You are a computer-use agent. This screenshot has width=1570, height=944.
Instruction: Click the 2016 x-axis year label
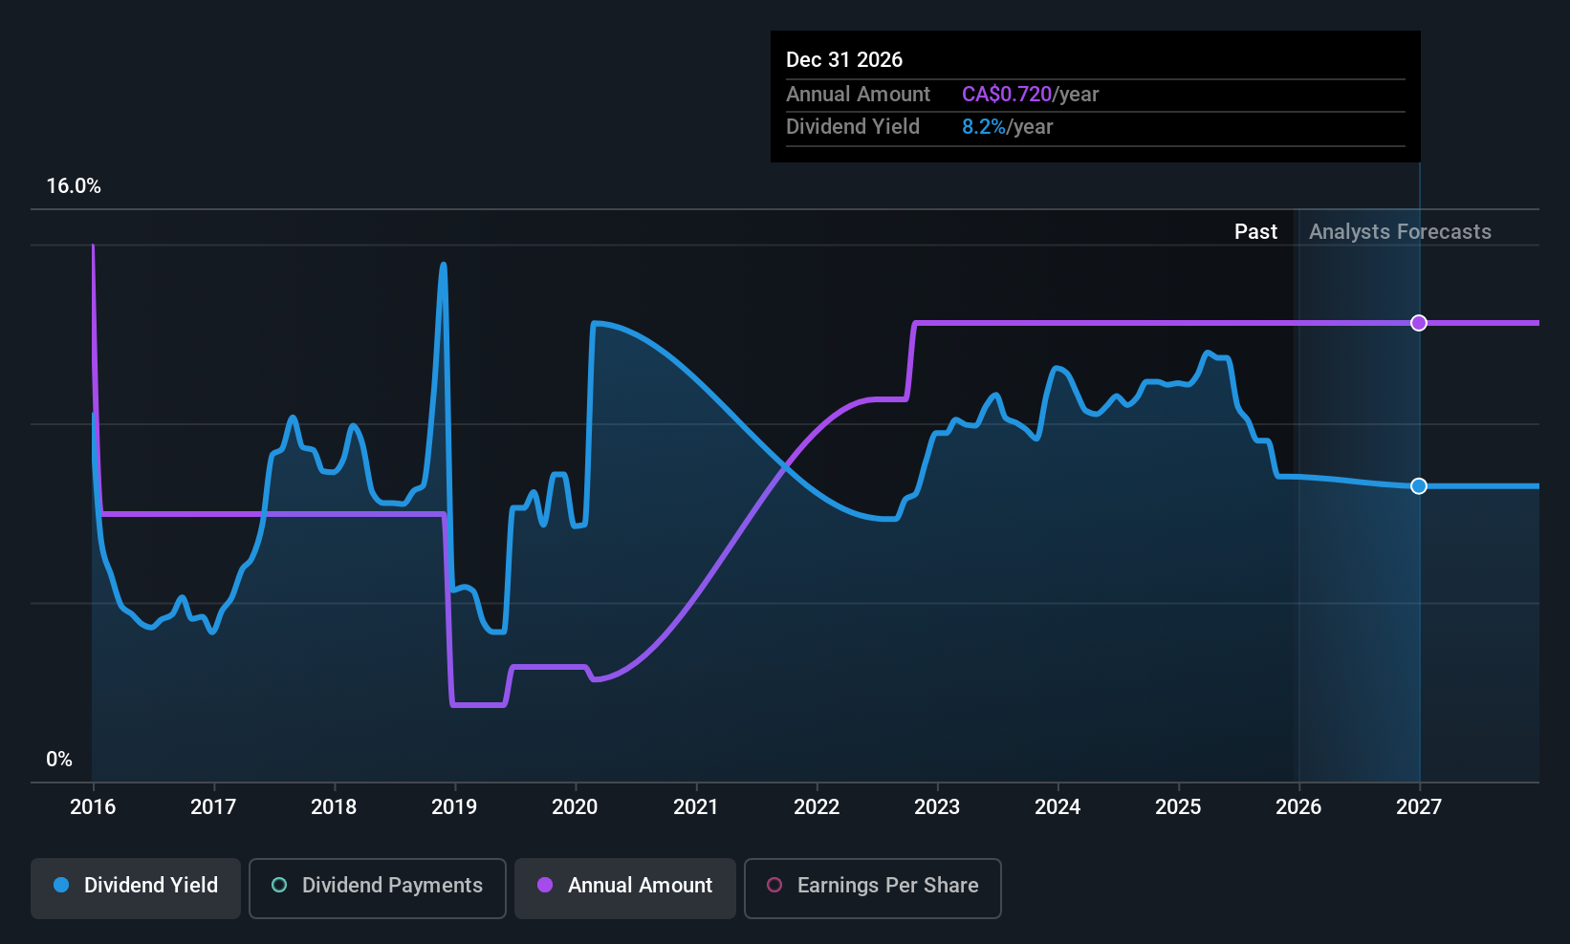click(93, 807)
